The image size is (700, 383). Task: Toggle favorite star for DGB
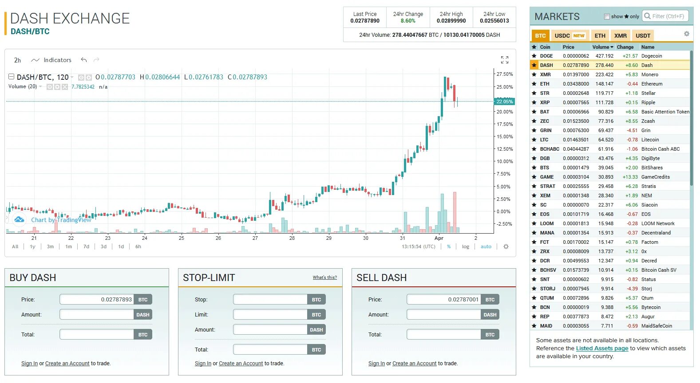(x=534, y=158)
